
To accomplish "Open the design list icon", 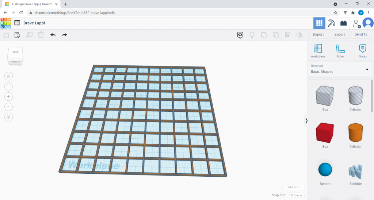I will (17, 23).
